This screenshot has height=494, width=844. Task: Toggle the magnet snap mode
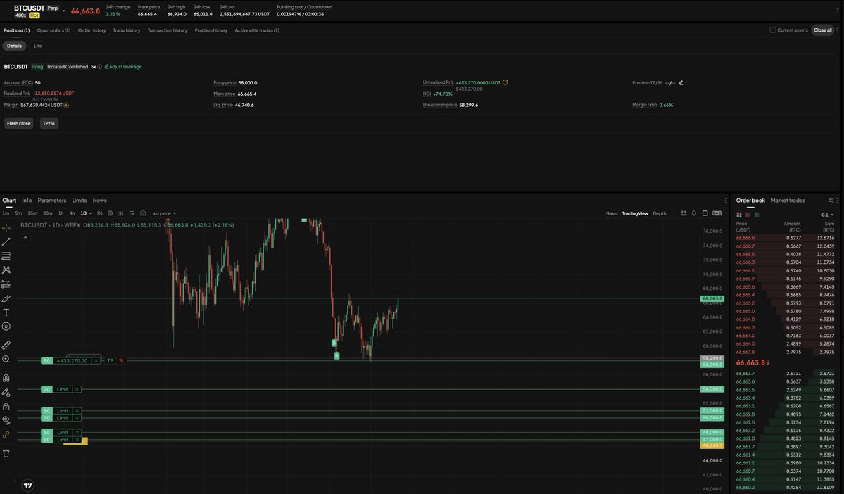[x=6, y=379]
